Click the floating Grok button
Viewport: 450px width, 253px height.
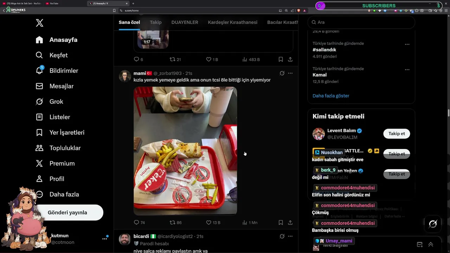click(x=433, y=224)
